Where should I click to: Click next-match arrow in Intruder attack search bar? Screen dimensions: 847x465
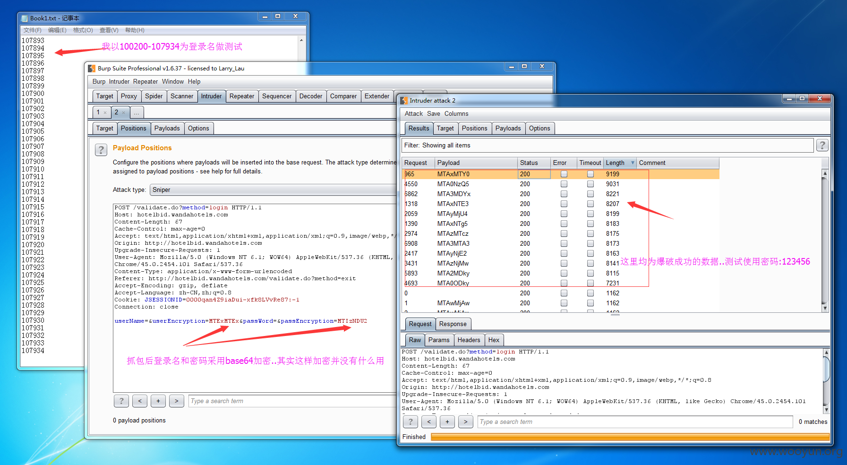466,422
